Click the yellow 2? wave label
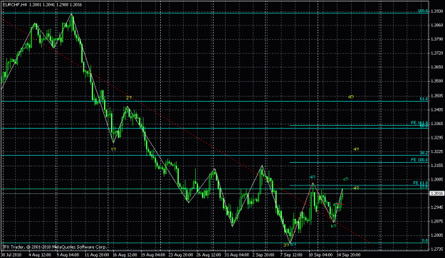The image size is (445, 258). pyautogui.click(x=129, y=98)
